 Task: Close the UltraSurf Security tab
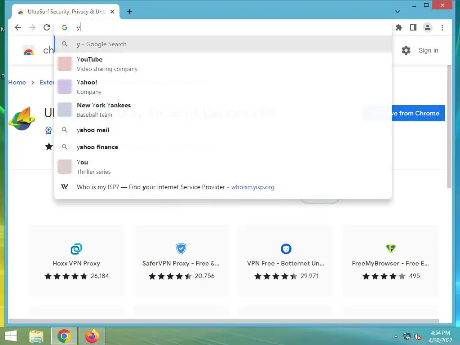click(112, 12)
